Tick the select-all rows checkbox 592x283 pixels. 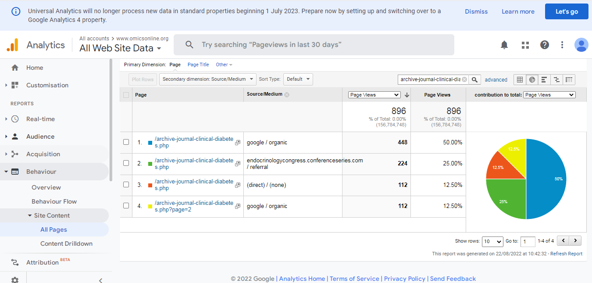[x=126, y=95]
